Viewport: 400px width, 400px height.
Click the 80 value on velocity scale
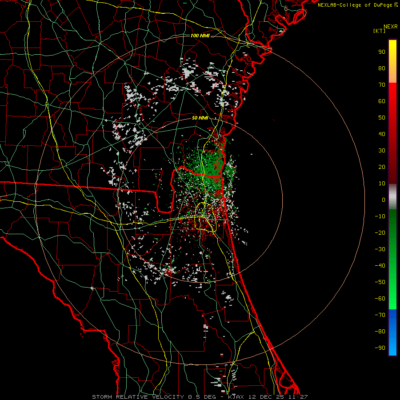382,68
